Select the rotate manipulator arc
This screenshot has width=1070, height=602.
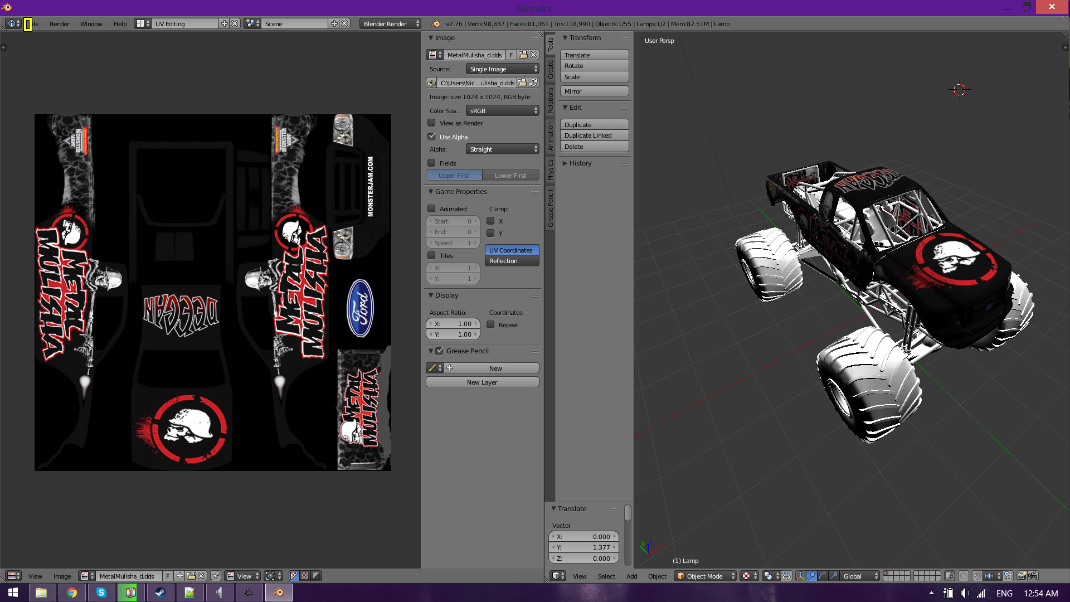click(823, 576)
